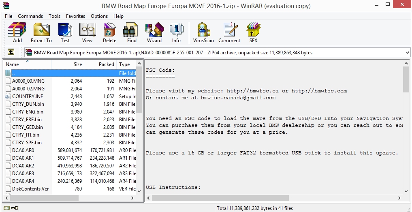
Task: Click file list horizontal scrollbar left arrow
Action: tap(7, 198)
